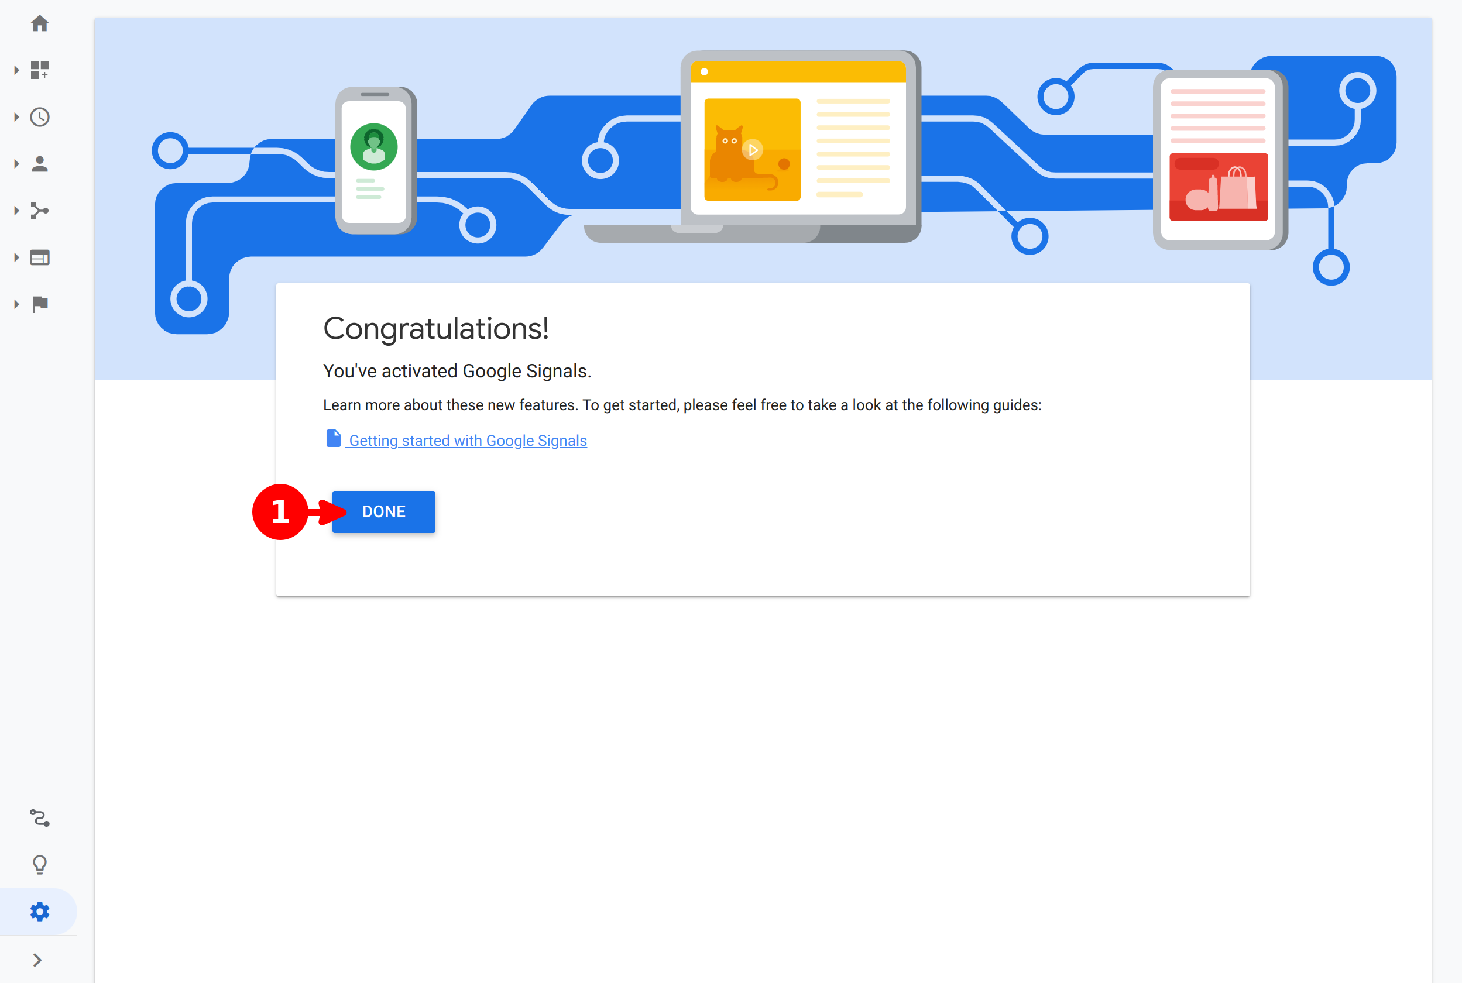Open Customization dashboards icon
Screen dimensions: 1462x983
coord(39,70)
